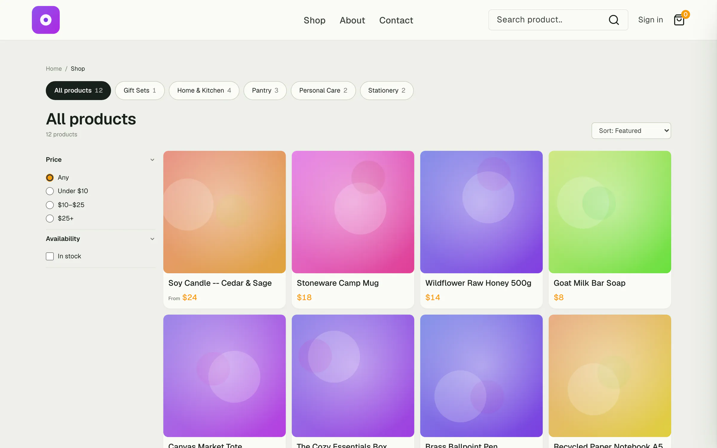The image size is (717, 448).
Task: Click the Shop breadcrumb text
Action: tap(78, 69)
